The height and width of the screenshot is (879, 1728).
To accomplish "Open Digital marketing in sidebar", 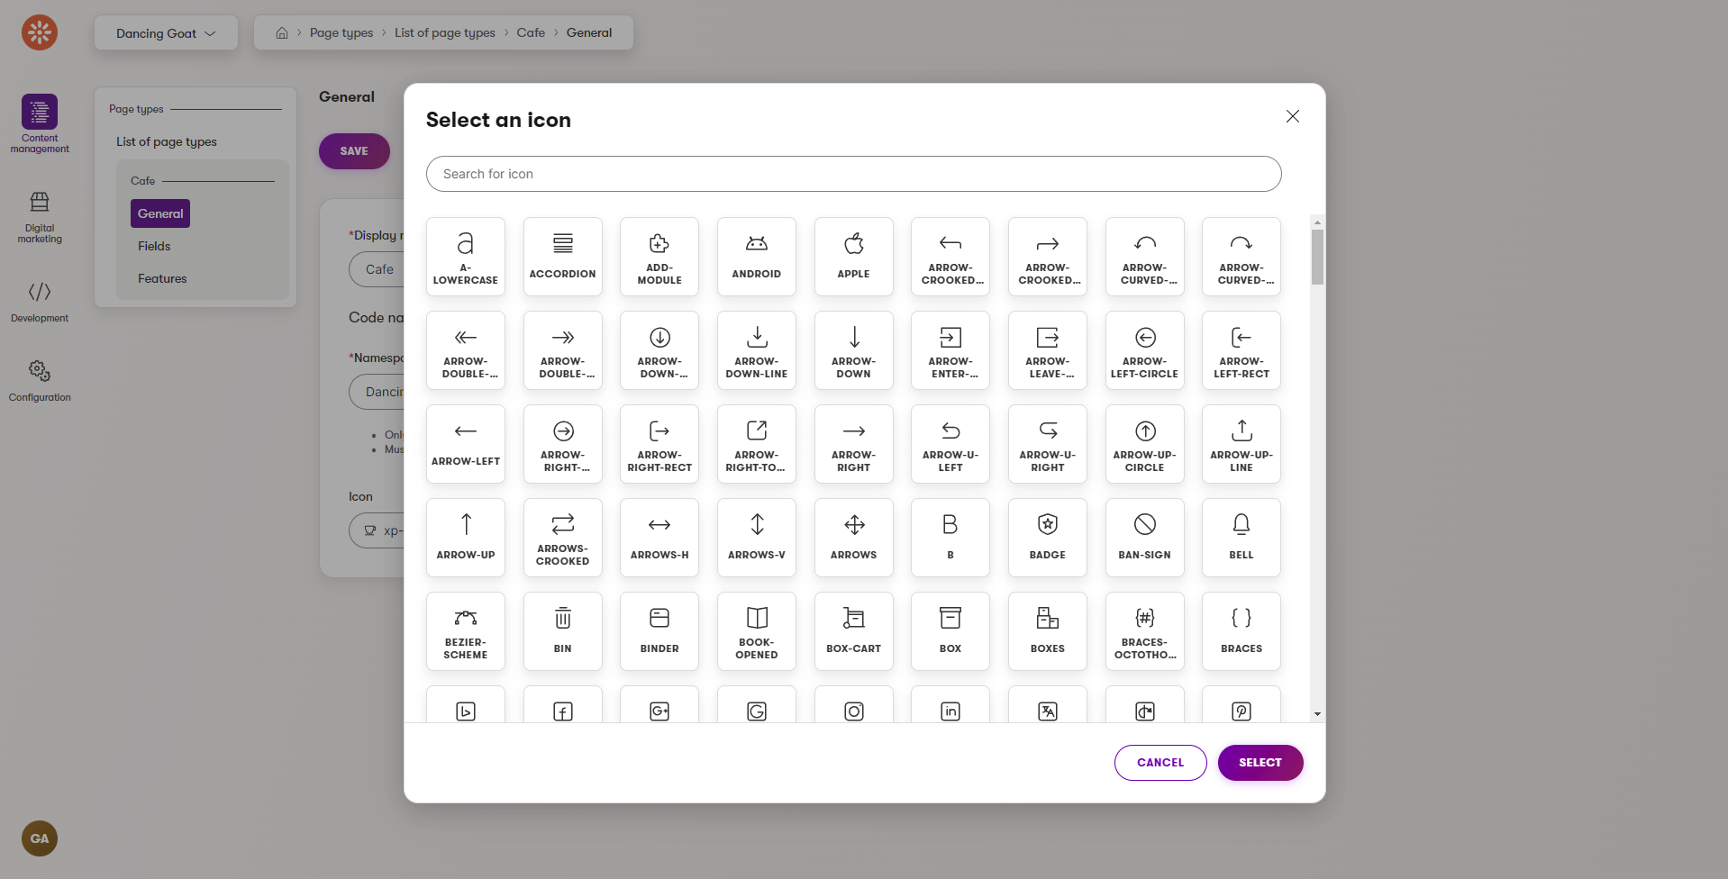I will 40,217.
